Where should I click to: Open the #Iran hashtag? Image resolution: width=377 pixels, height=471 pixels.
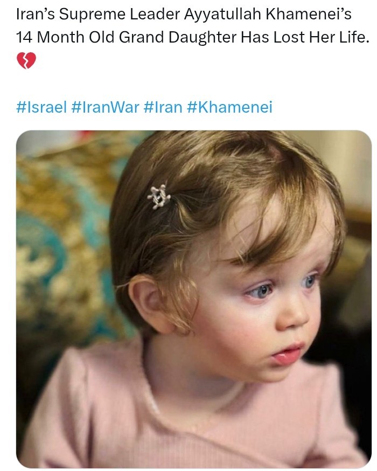163,107
